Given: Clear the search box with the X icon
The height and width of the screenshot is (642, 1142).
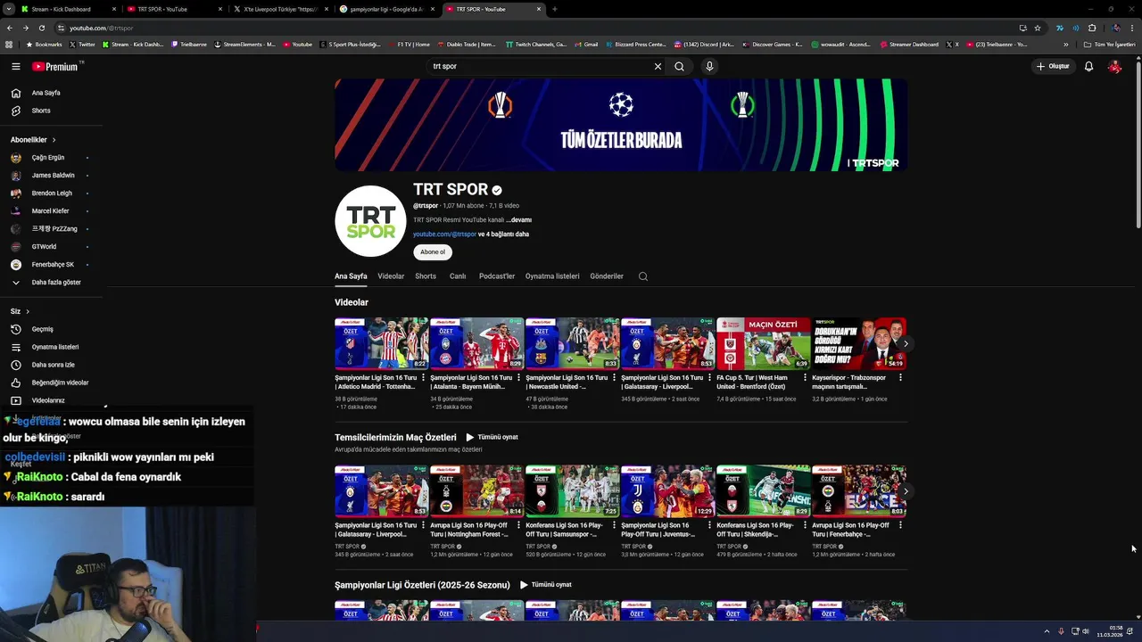Looking at the screenshot, I should [x=658, y=66].
